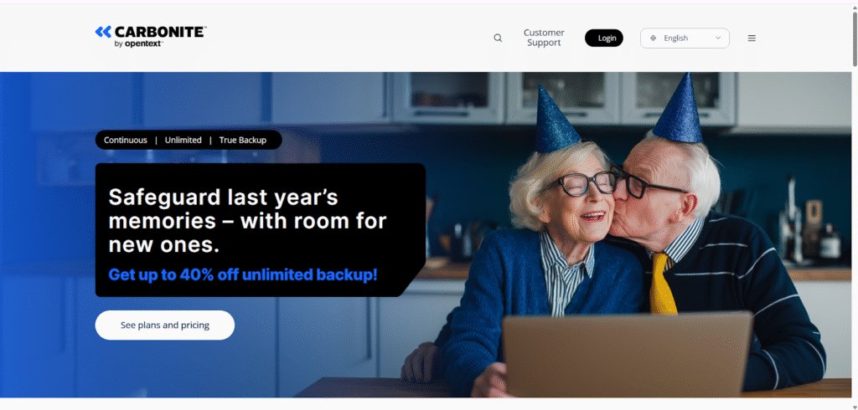Click the 40% off unlimited backup promo text
Viewport: 858px width, 410px height.
242,274
